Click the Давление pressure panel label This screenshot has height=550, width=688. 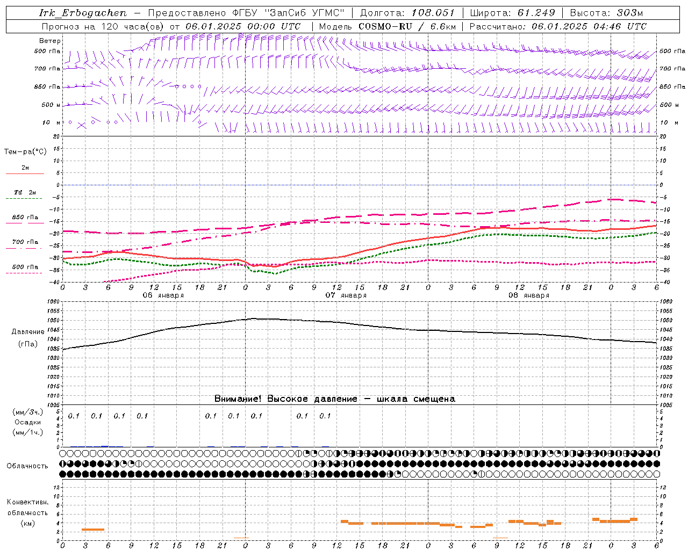[x=27, y=332]
